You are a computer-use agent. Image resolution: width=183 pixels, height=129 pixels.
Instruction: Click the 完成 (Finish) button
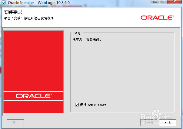168,123
